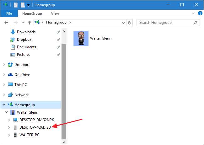Switch to the HomeGroup ribbon tab
204x145 pixels.
pos(32,13)
